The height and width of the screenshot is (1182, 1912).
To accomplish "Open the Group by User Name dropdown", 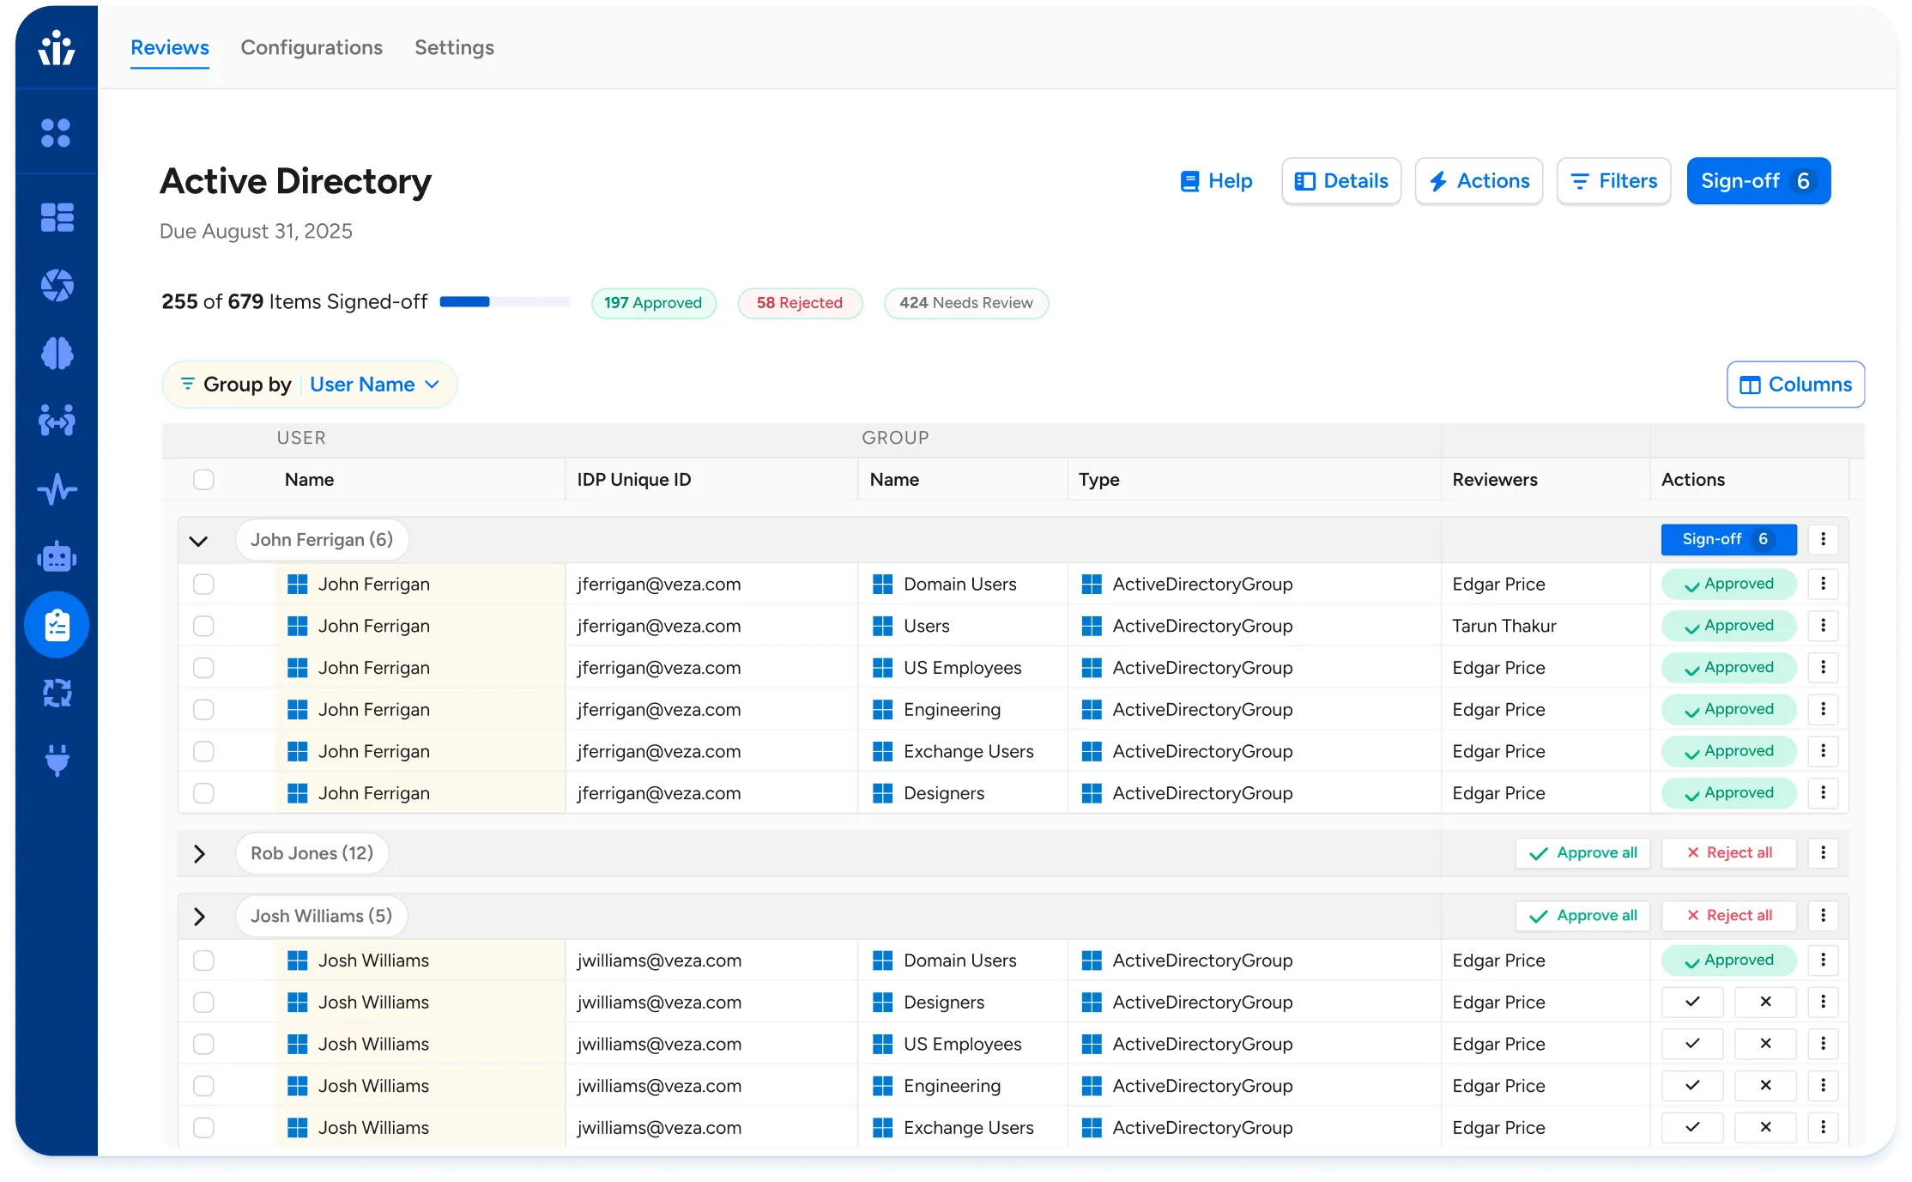I will [x=374, y=385].
